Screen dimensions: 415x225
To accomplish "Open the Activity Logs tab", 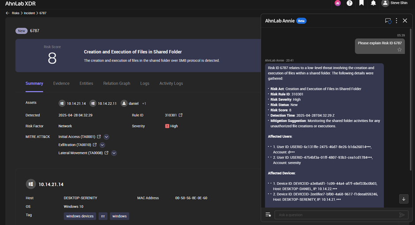I will click(x=171, y=83).
